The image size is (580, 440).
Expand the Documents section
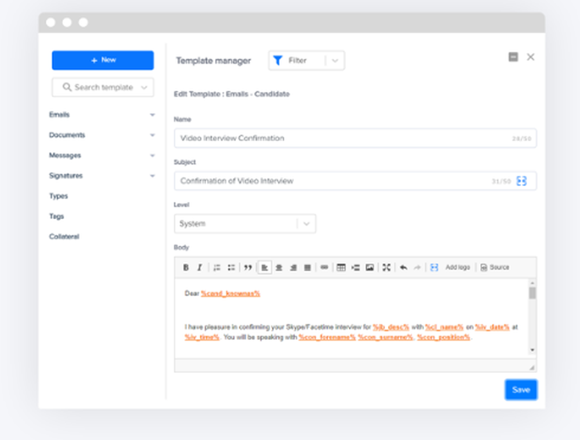pos(152,135)
